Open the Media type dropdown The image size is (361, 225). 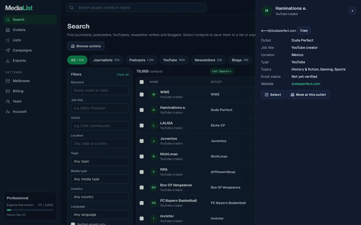[100, 179]
